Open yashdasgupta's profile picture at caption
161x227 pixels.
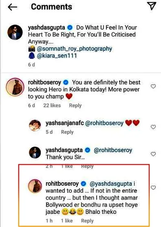coord(15,32)
